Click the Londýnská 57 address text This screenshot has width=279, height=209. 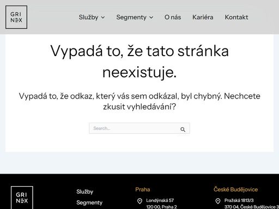tap(160, 200)
